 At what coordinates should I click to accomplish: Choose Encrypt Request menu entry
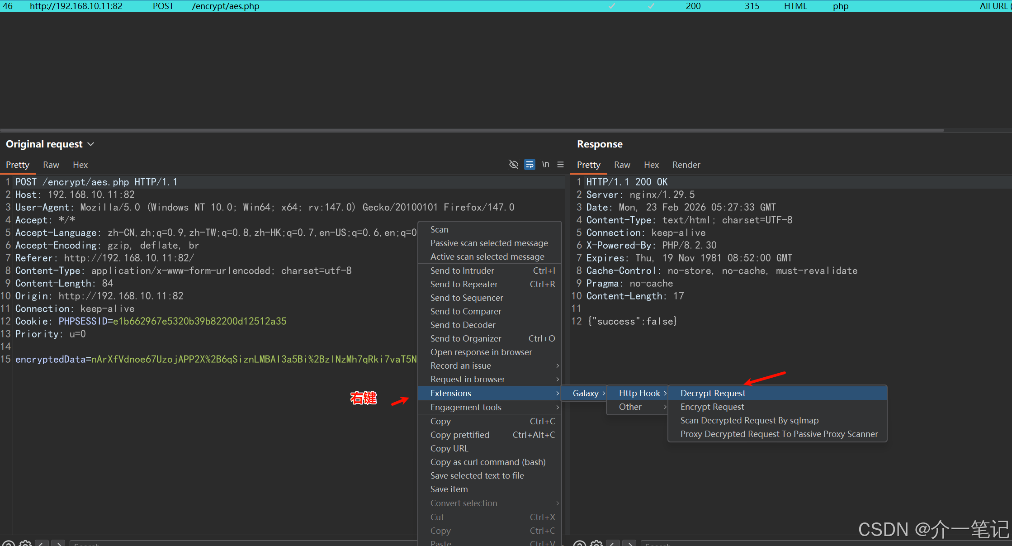(x=712, y=407)
